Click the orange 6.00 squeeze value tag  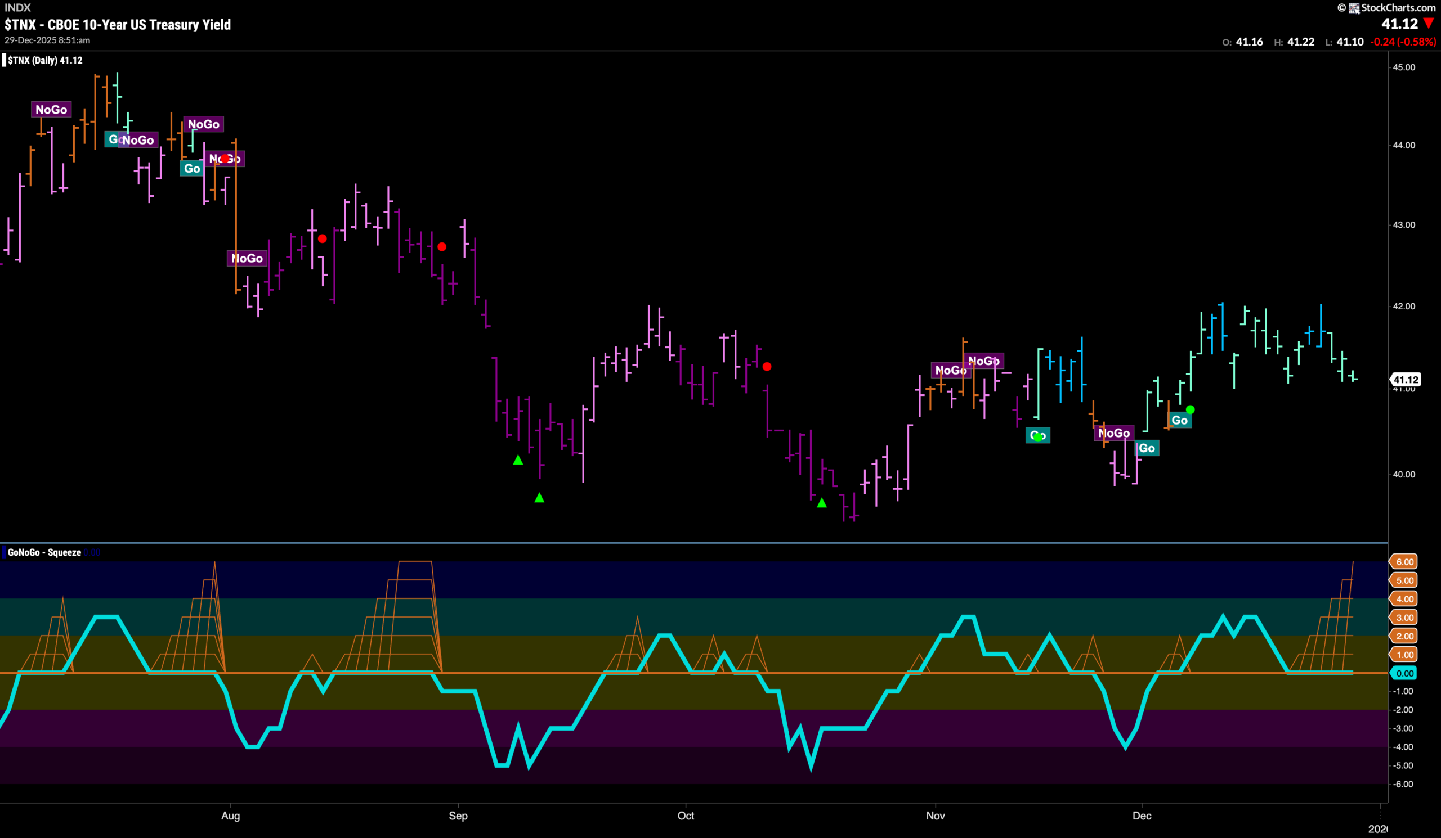coord(1404,561)
